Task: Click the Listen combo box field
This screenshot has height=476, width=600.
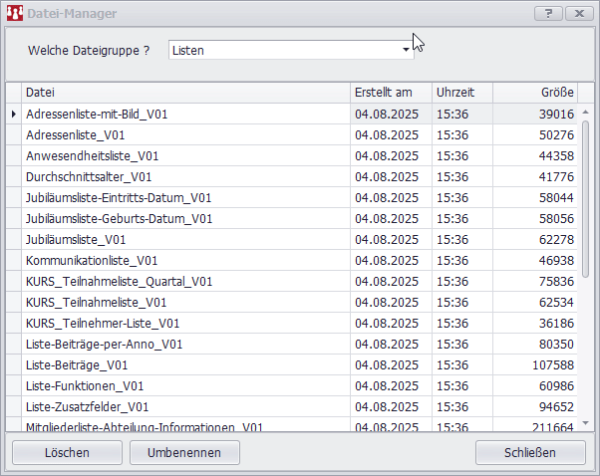Action: click(x=284, y=49)
